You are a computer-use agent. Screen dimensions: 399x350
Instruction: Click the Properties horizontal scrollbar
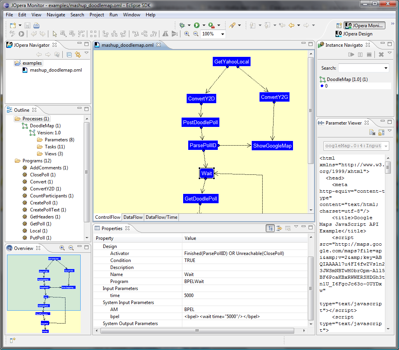click(197, 331)
